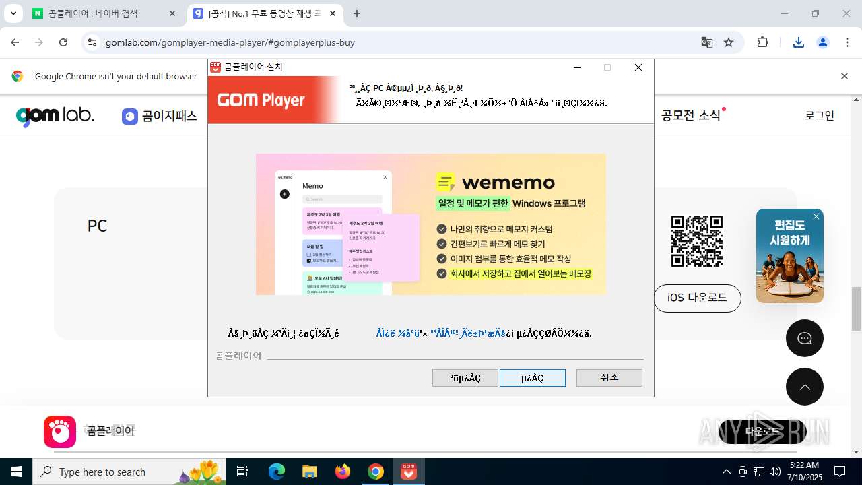Open Chrome three-dot menu
862x485 pixels.
847,42
